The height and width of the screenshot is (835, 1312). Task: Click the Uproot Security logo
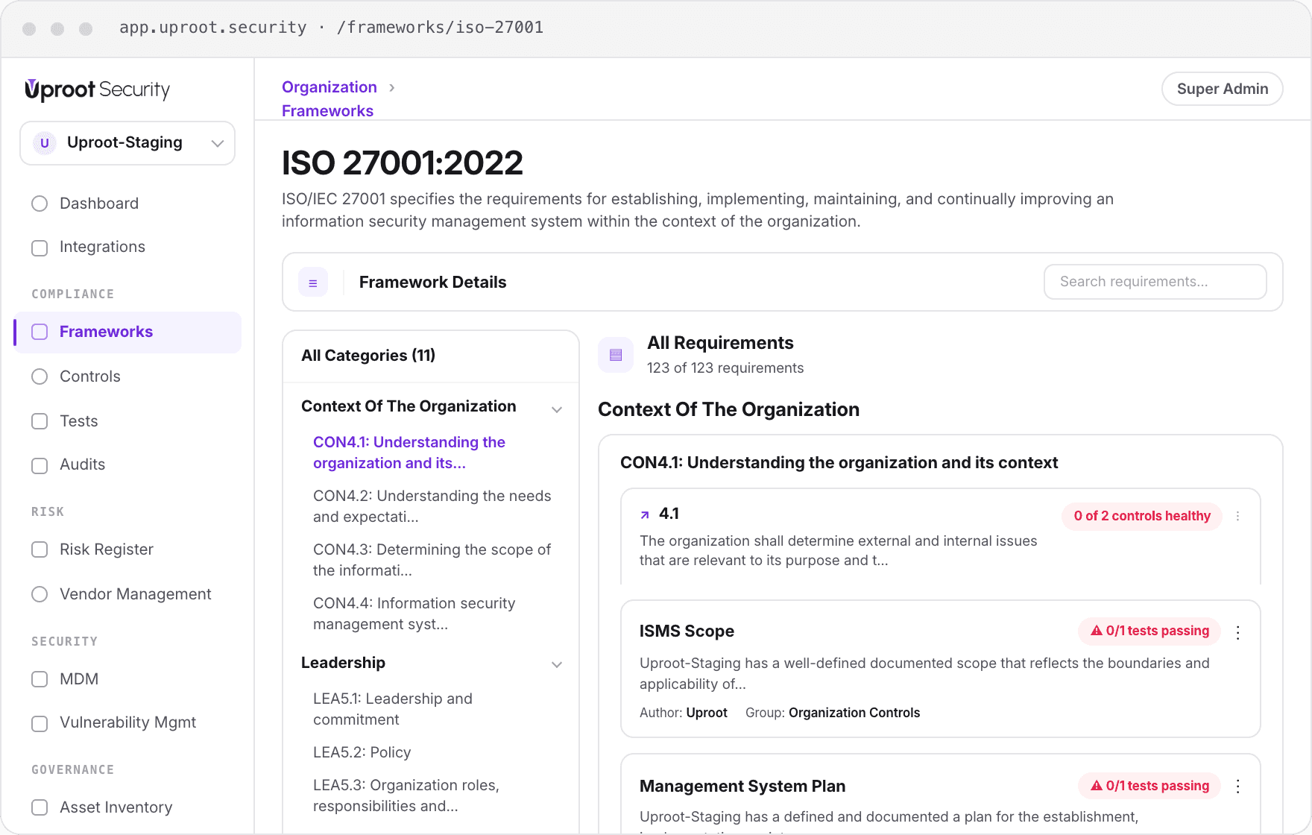tap(98, 89)
